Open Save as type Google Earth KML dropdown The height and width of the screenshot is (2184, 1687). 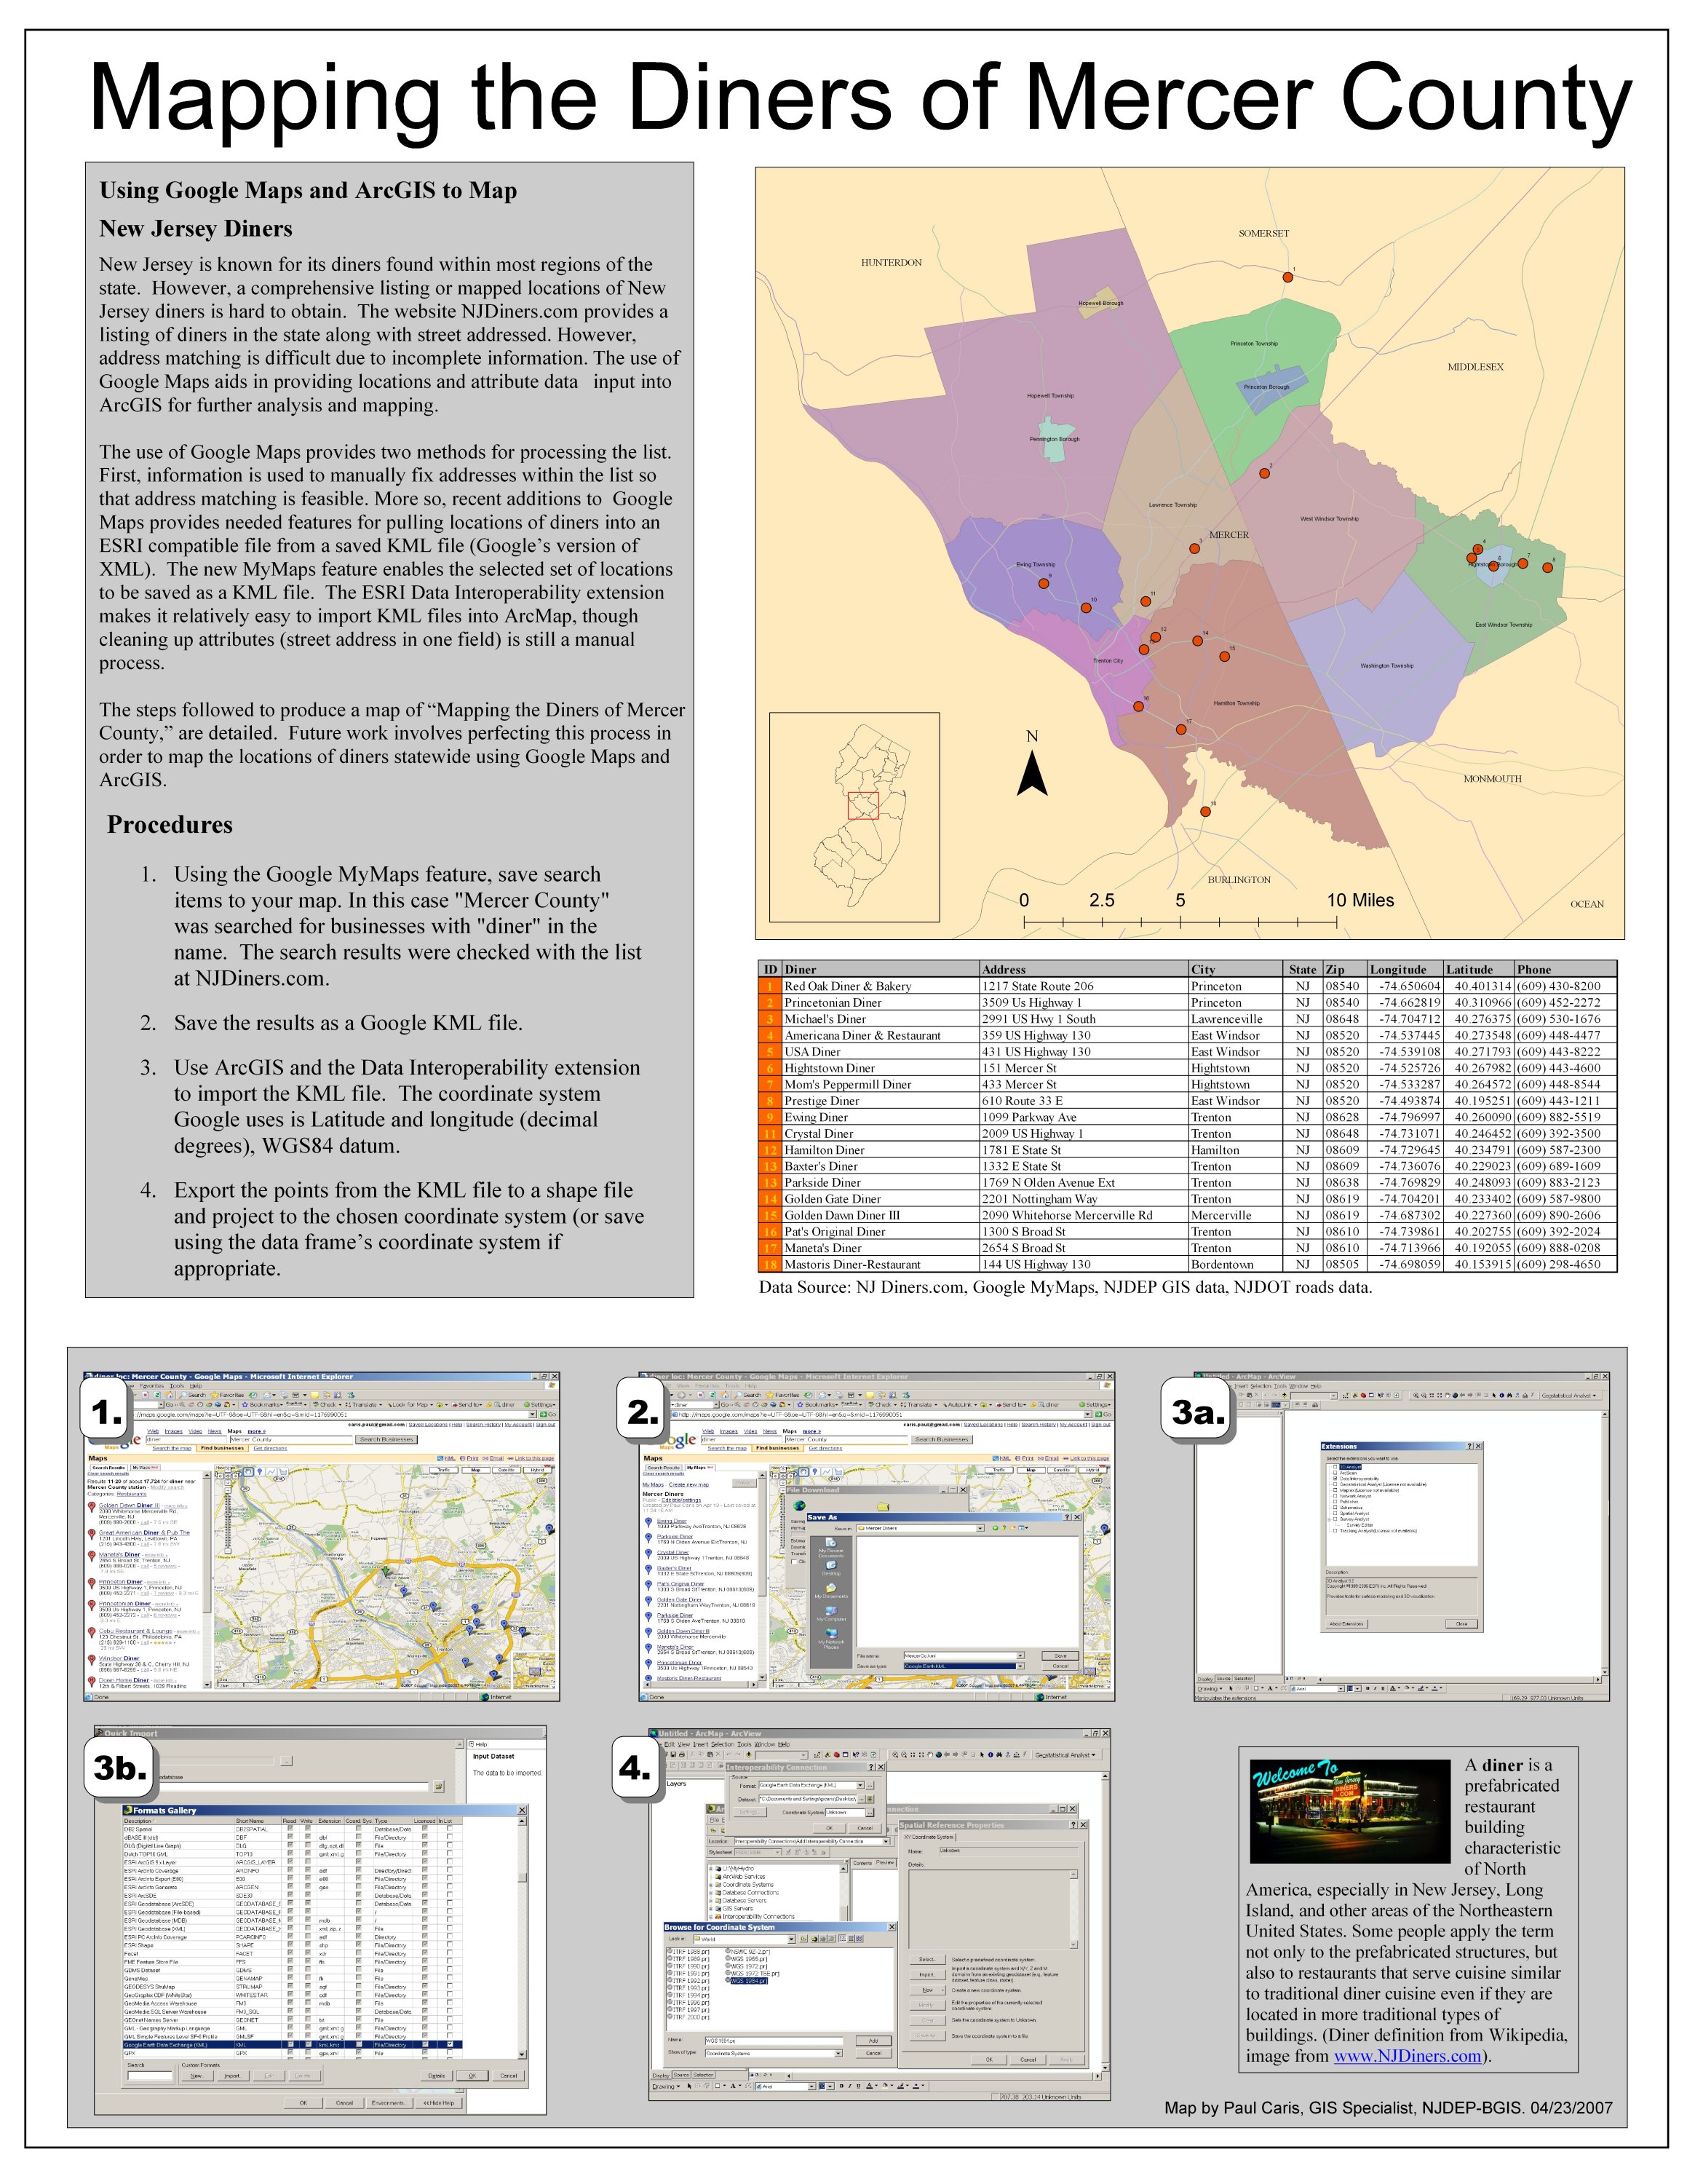click(964, 1667)
